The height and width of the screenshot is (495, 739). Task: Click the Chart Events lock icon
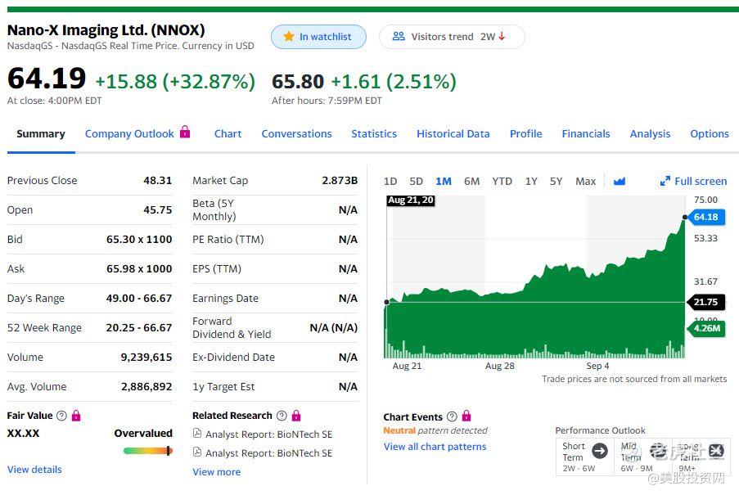point(466,416)
